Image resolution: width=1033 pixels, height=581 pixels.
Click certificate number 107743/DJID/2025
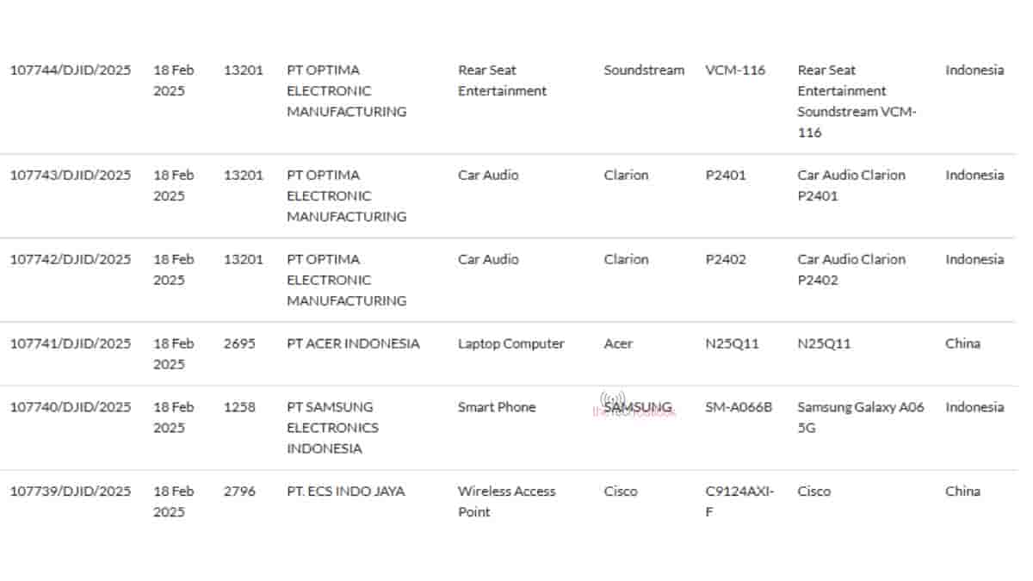(71, 176)
